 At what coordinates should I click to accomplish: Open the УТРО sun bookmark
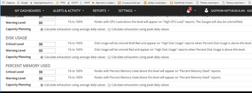tap(61, 3)
